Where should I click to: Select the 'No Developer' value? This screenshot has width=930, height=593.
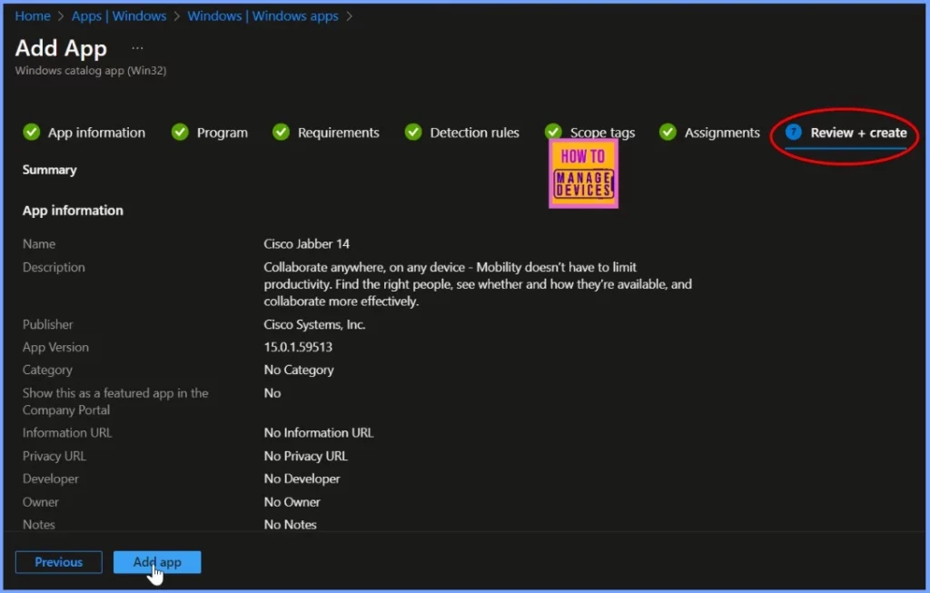point(302,479)
